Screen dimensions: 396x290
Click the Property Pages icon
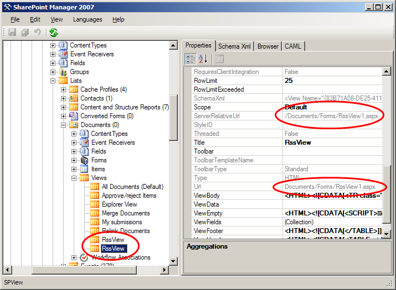[219, 59]
